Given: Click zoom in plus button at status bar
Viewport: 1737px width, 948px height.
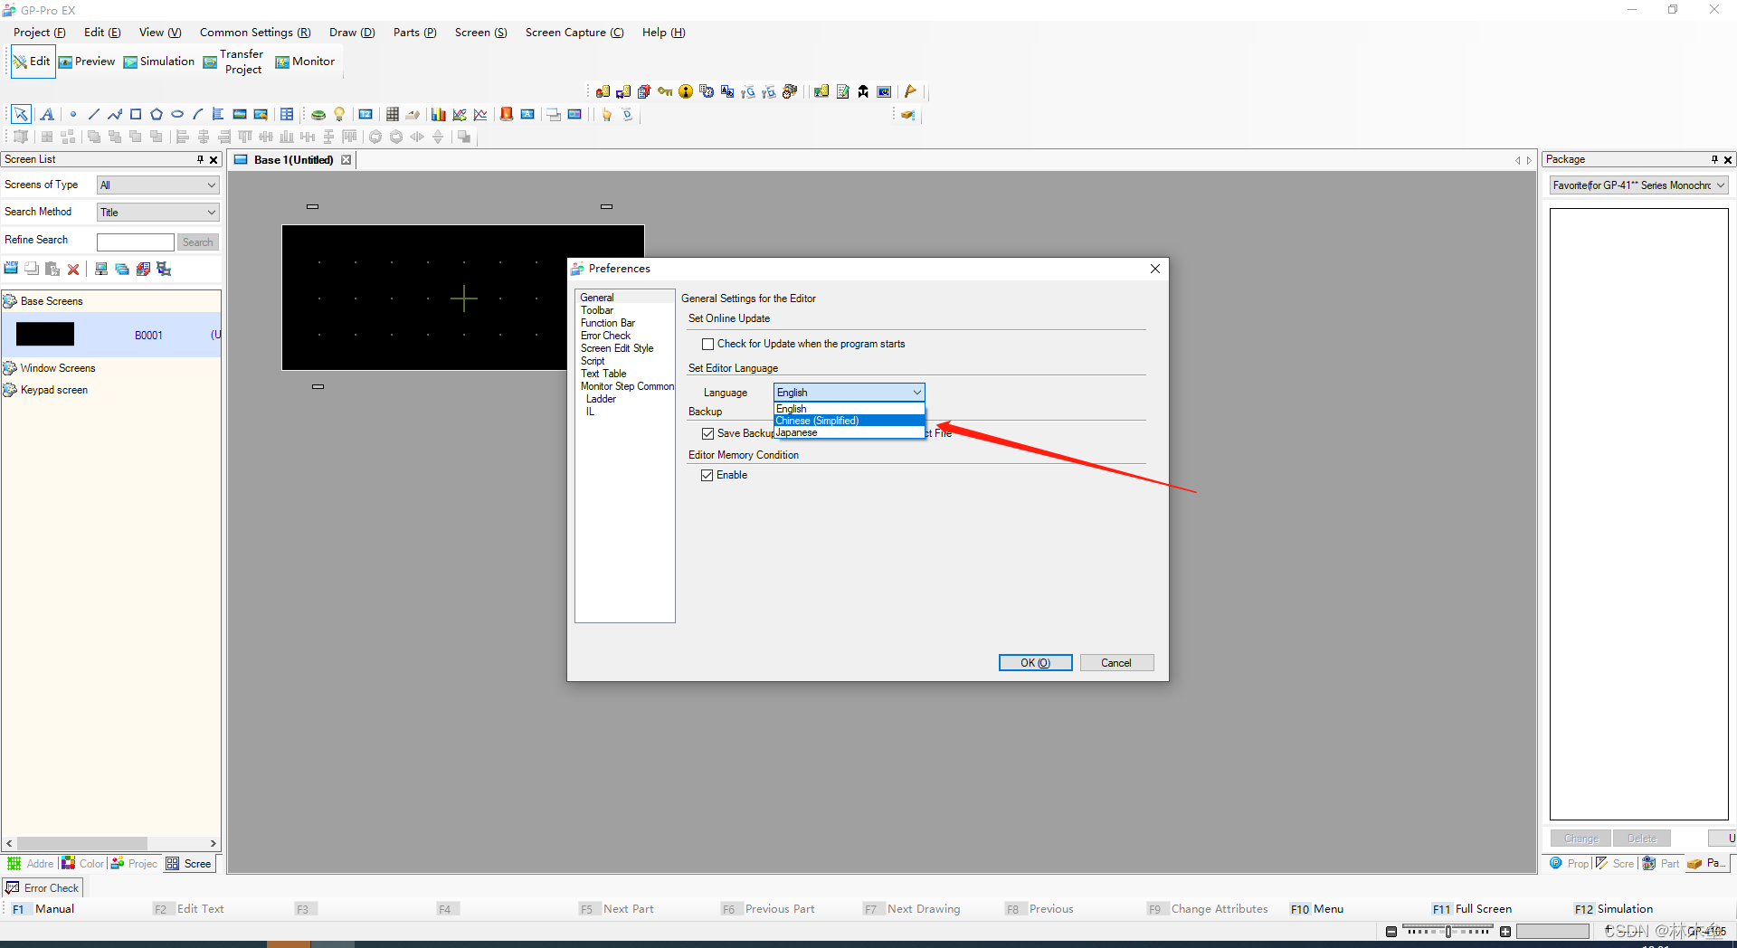Looking at the screenshot, I should pos(1504,932).
